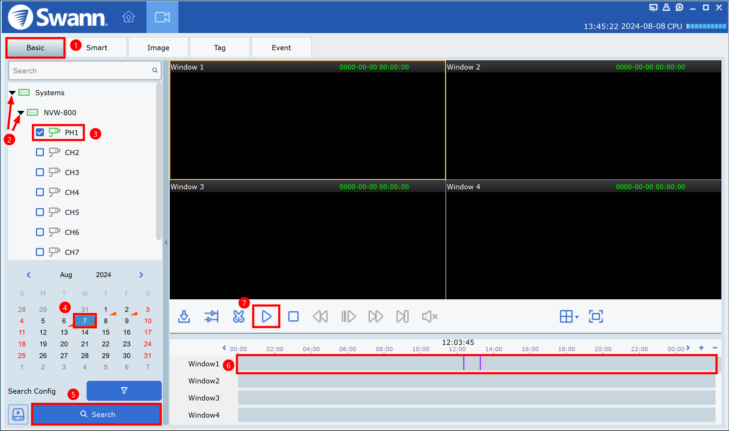729x431 pixels.
Task: Click the remote screen icon top right
Action: click(653, 7)
